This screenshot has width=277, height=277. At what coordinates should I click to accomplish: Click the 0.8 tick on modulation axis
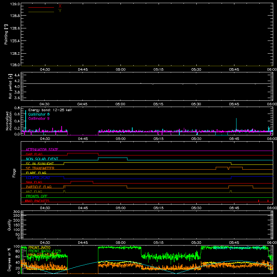pyautogui.click(x=17, y=108)
